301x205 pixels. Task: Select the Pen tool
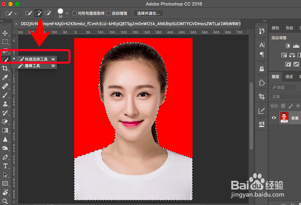coord(5,157)
